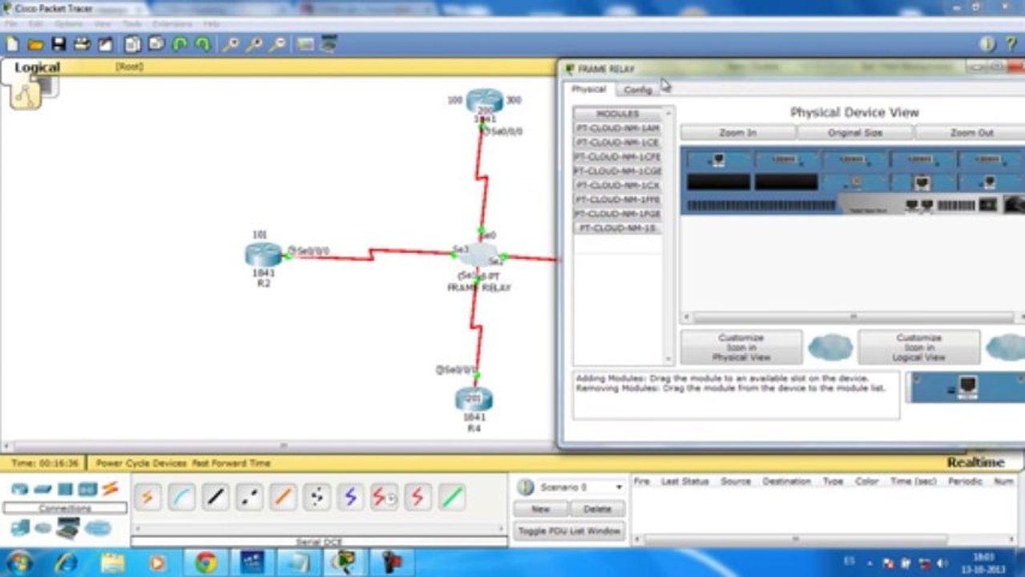Select the Multiuser Connection category icon
The image size is (1025, 577).
tap(98, 527)
